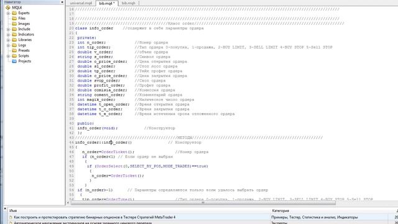The width and height of the screenshot is (398, 224).
Task: Click the 'double c_price_order;' declaration
Action: [102, 76]
